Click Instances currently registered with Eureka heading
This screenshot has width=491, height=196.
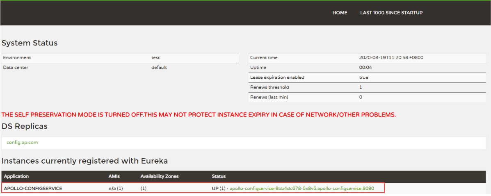point(85,161)
